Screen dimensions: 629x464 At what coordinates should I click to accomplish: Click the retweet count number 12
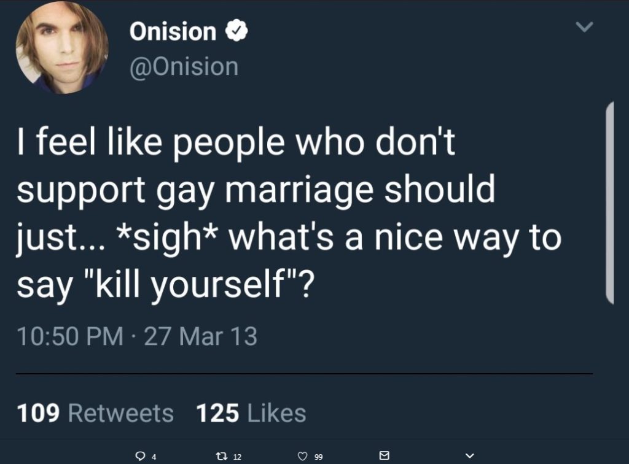coord(238,457)
